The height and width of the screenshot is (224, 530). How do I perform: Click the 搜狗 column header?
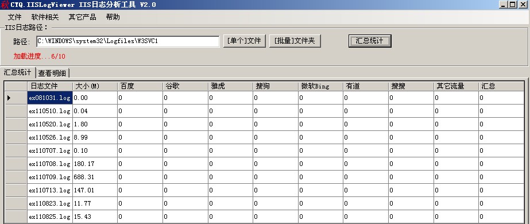click(276, 86)
